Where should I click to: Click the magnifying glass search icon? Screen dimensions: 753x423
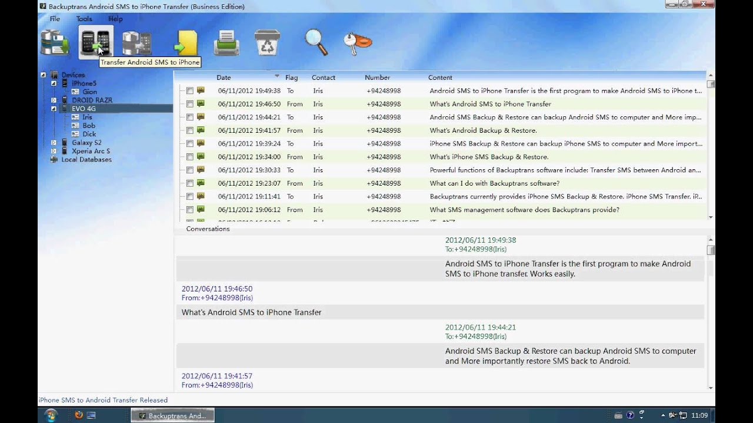[x=316, y=42]
